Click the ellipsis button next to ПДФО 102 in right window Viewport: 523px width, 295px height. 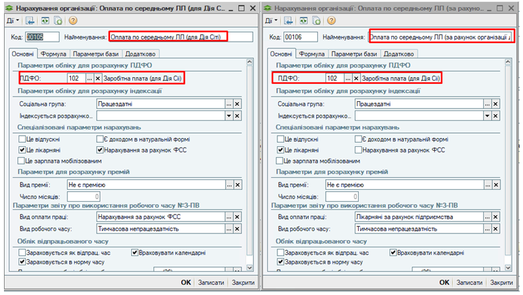(x=349, y=78)
